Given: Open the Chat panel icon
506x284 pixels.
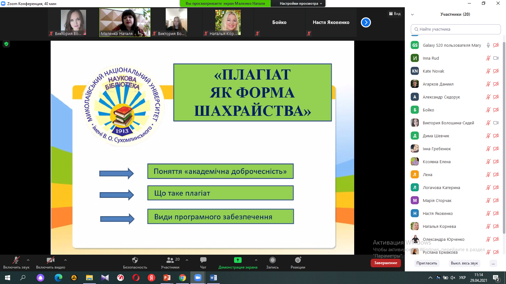Looking at the screenshot, I should (x=203, y=260).
